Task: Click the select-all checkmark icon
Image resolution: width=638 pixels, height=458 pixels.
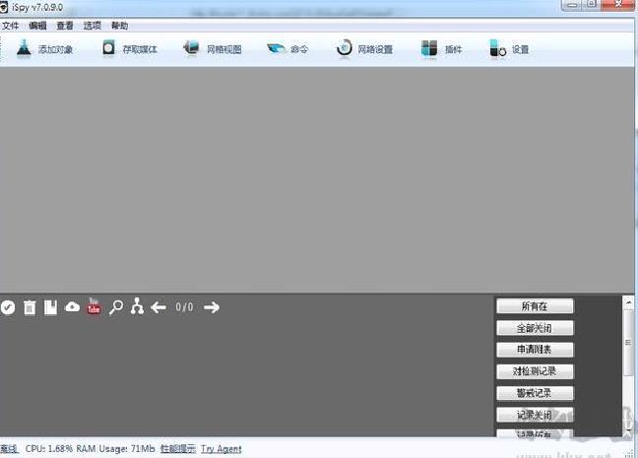Action: tap(8, 307)
